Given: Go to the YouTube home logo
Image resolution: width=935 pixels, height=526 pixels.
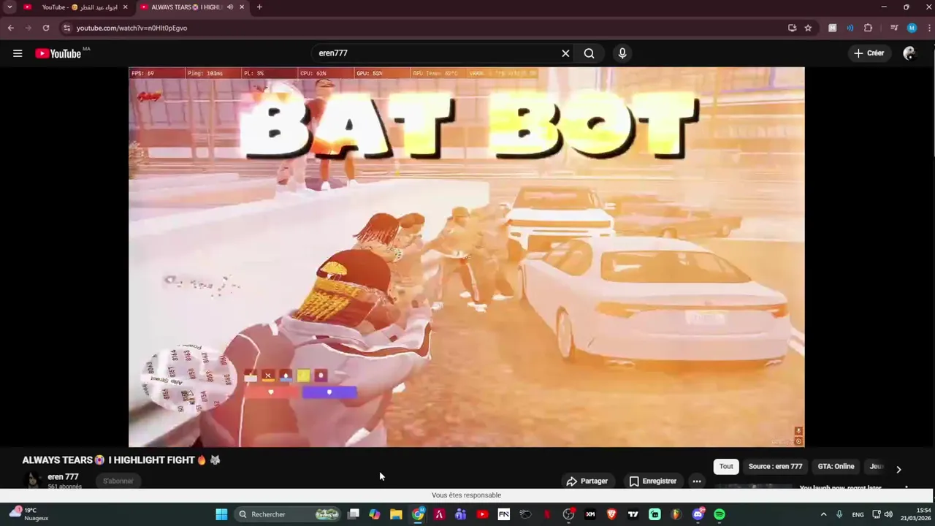Looking at the screenshot, I should tap(58, 53).
